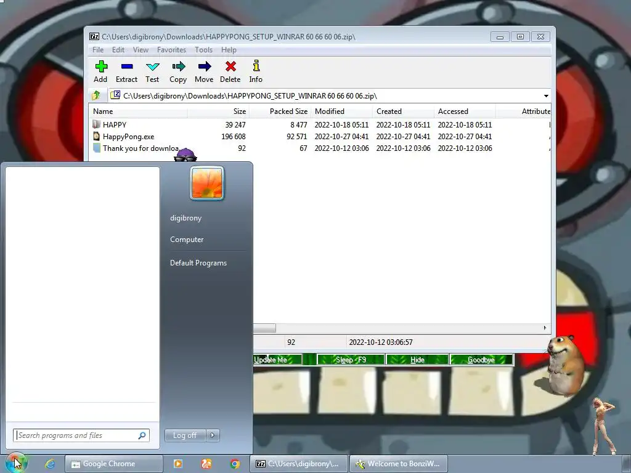Open the File menu
631x473 pixels.
[x=98, y=50]
